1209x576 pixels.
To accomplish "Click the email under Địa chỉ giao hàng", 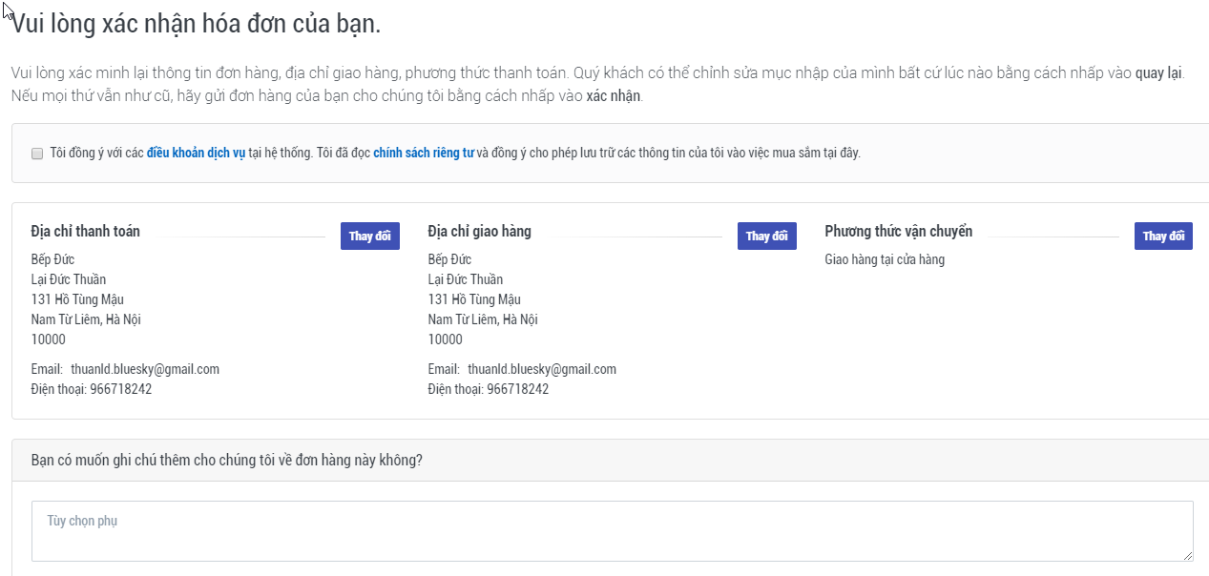I will [x=541, y=369].
